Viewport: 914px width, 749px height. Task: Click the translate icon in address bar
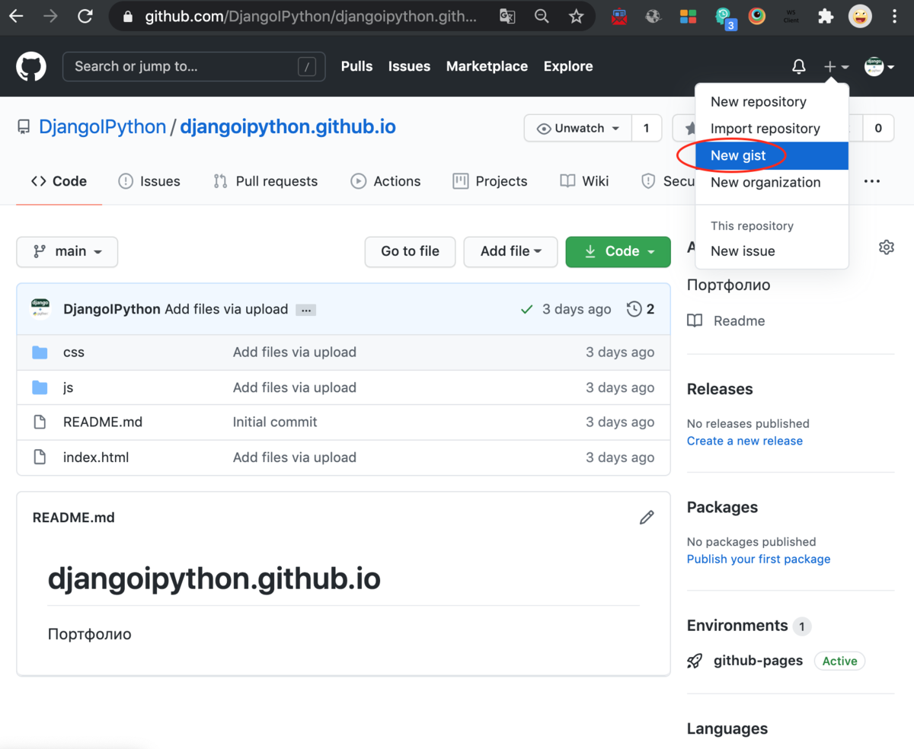click(507, 16)
